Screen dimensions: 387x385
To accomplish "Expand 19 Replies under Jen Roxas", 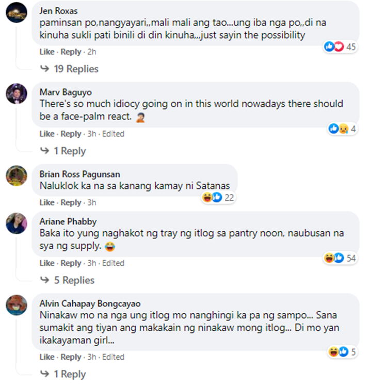I will (69, 69).
